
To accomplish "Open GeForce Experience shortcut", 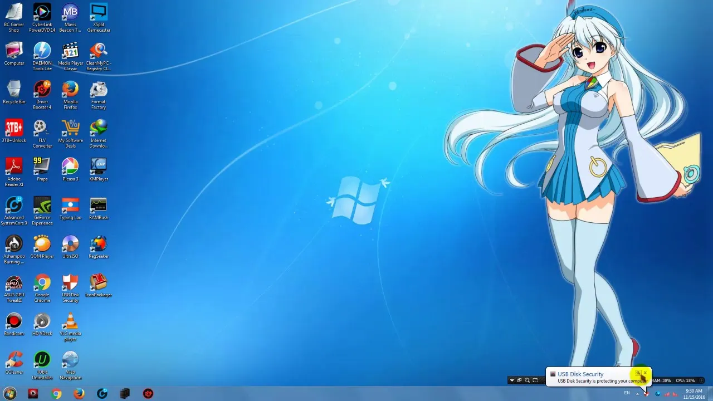I will tap(42, 211).
